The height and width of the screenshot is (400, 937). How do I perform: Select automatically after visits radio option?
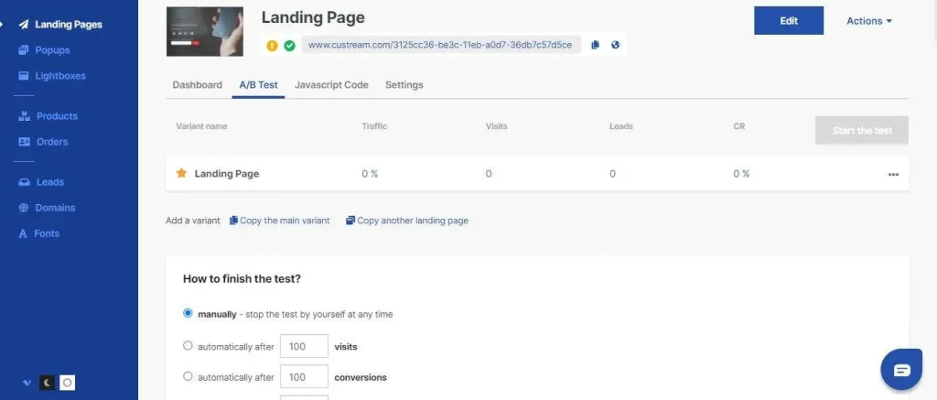(x=188, y=346)
